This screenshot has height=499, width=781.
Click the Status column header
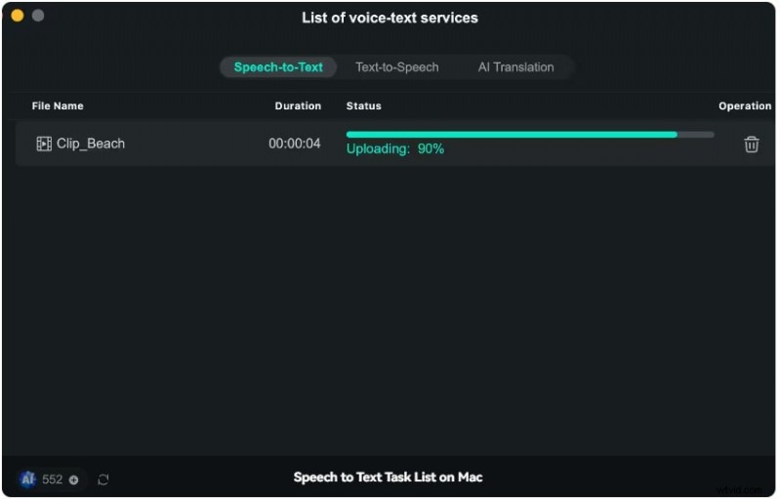(x=363, y=105)
